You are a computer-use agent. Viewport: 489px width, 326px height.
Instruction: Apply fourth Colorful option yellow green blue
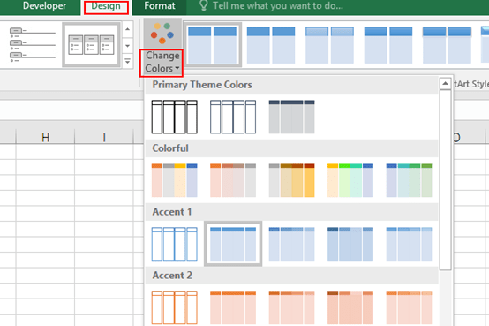click(x=350, y=180)
